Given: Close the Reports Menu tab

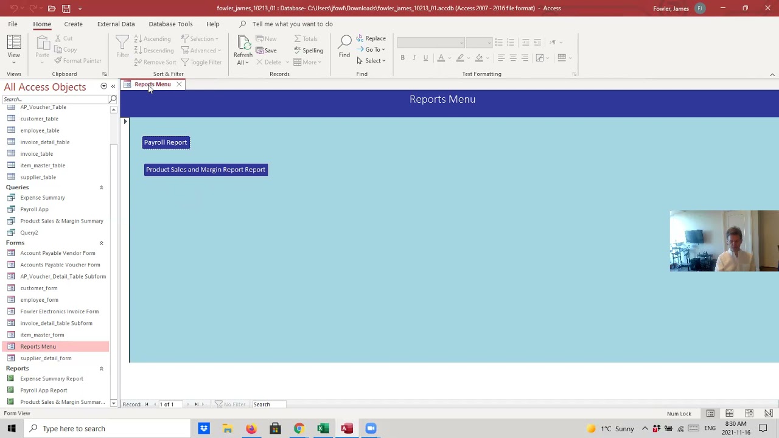Looking at the screenshot, I should click(179, 85).
